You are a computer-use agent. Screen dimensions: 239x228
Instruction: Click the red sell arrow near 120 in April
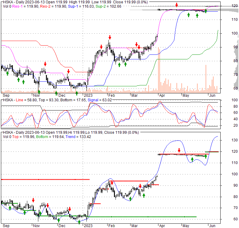click(176, 5)
